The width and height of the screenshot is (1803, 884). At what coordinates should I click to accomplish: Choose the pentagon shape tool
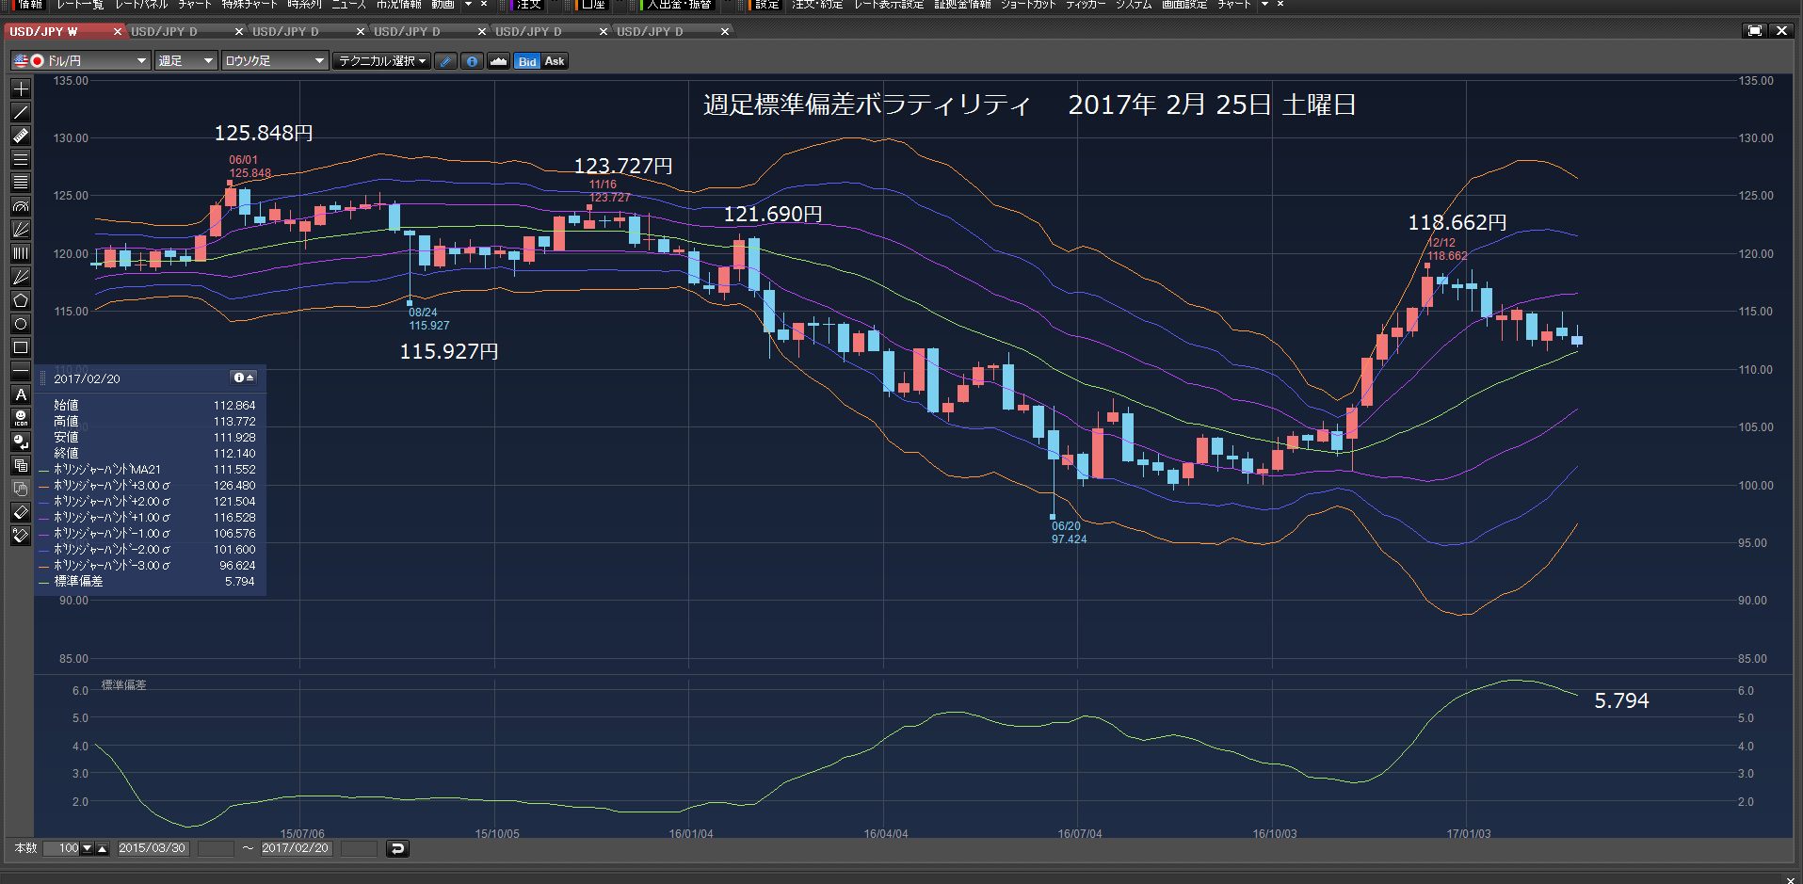[21, 300]
